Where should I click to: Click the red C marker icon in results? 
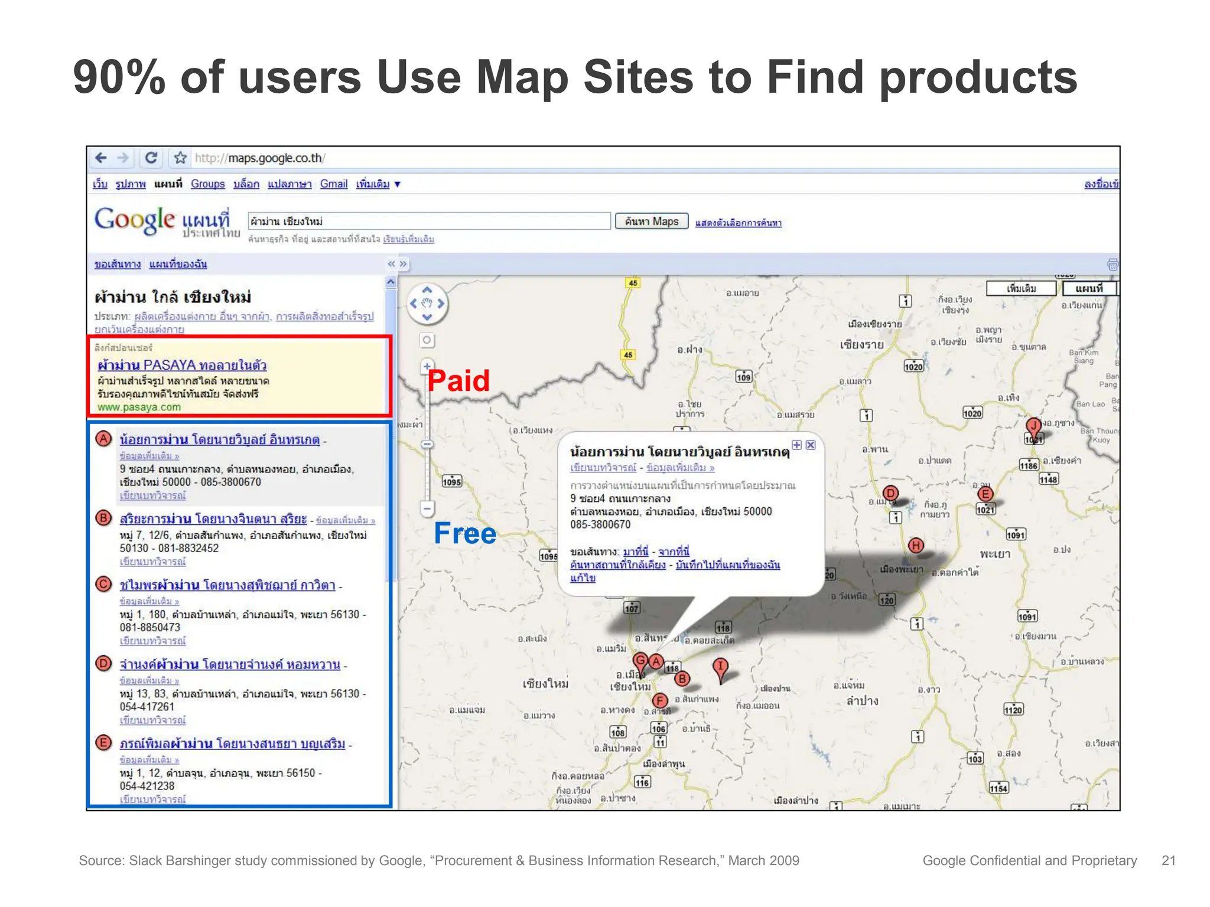tap(104, 585)
